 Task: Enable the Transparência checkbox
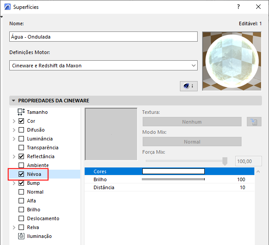(21, 148)
